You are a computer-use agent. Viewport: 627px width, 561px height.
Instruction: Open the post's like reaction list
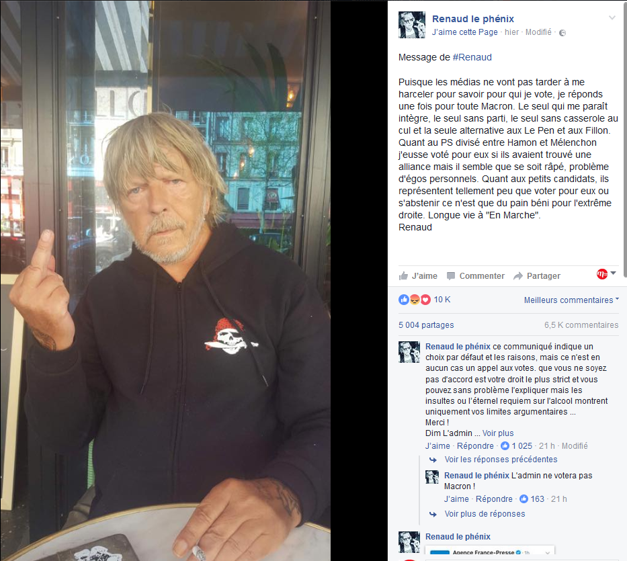point(403,300)
